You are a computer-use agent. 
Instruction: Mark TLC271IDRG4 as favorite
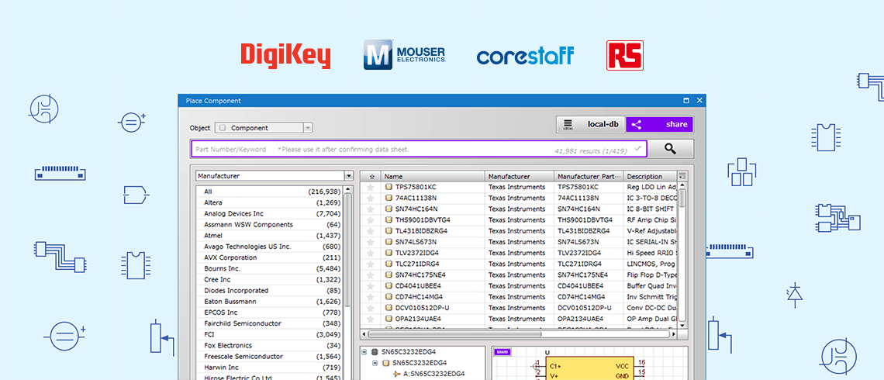[371, 264]
